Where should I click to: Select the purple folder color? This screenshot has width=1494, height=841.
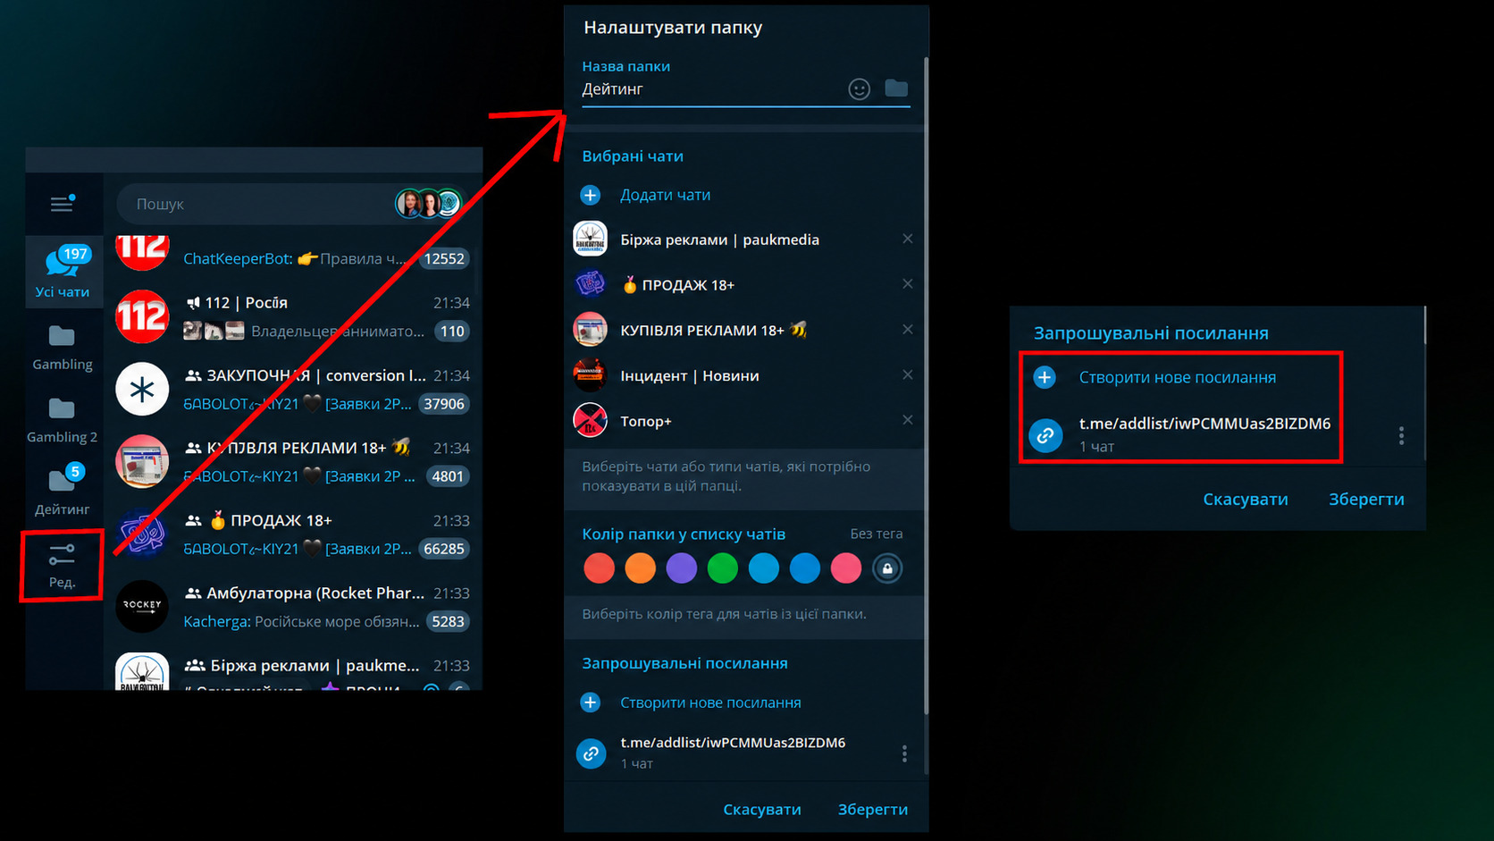coord(681,568)
